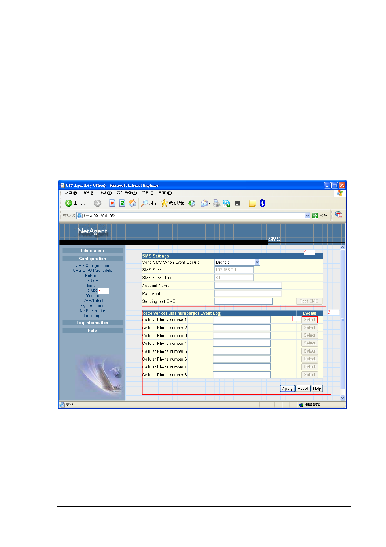Refresh the page with green arrows icon

pyautogui.click(x=122, y=203)
